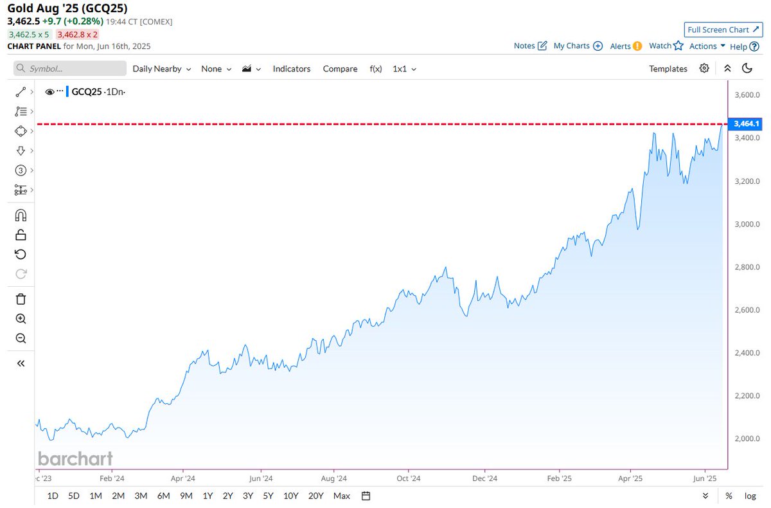Open the Actions dropdown menu
Viewport: 771px width, 508px height.
707,46
